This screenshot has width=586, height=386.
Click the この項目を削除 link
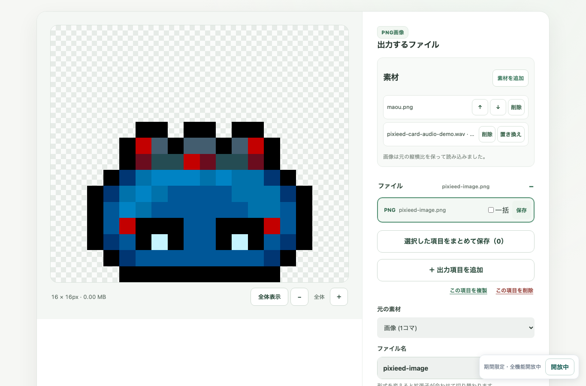[x=514, y=290]
